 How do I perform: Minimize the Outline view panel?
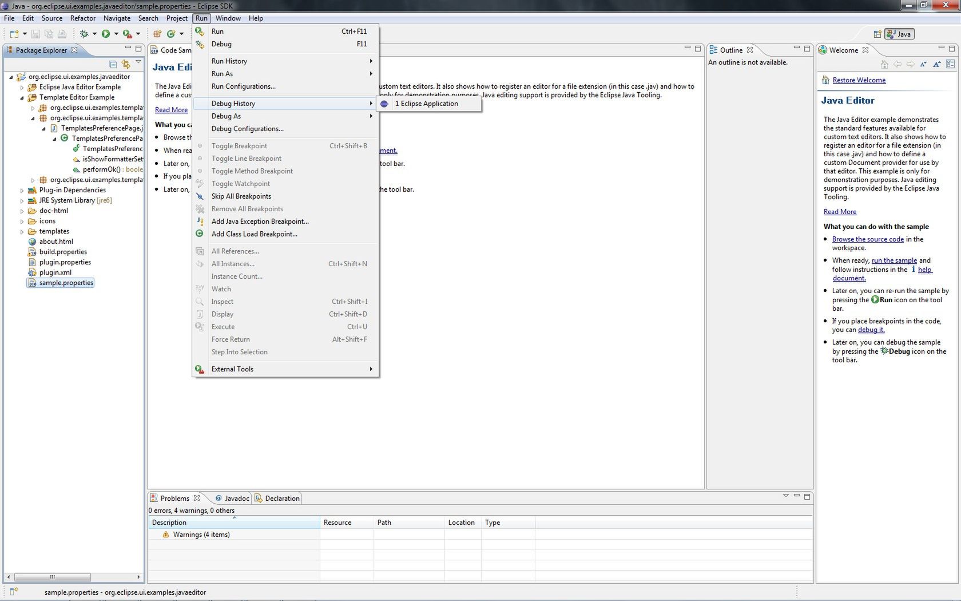coord(796,48)
